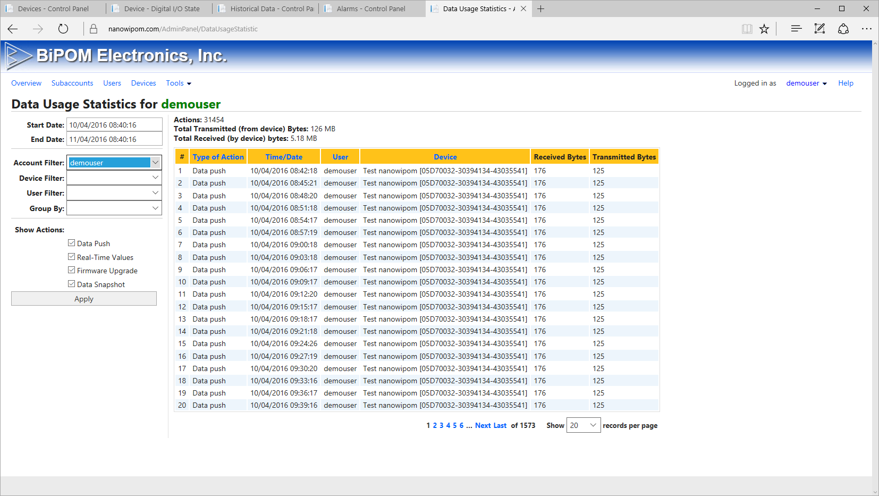Go to results page 3
Viewport: 879px width, 496px height.
pyautogui.click(x=442, y=425)
